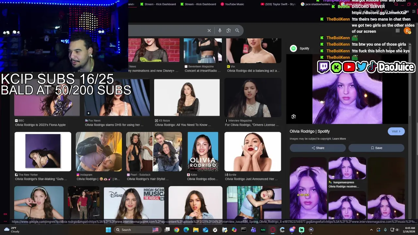418x235 pixels.
Task: Click inside the Google search text field
Action: (x=167, y=30)
